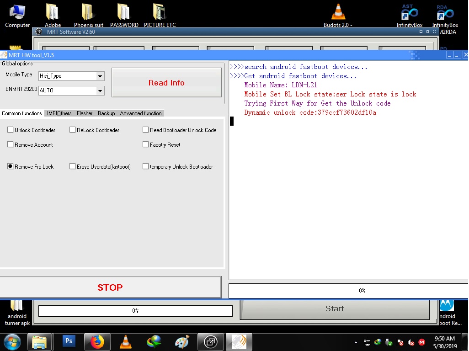Open Action Center flag tray icon
Image resolution: width=469 pixels, height=351 pixels.
[x=400, y=342]
